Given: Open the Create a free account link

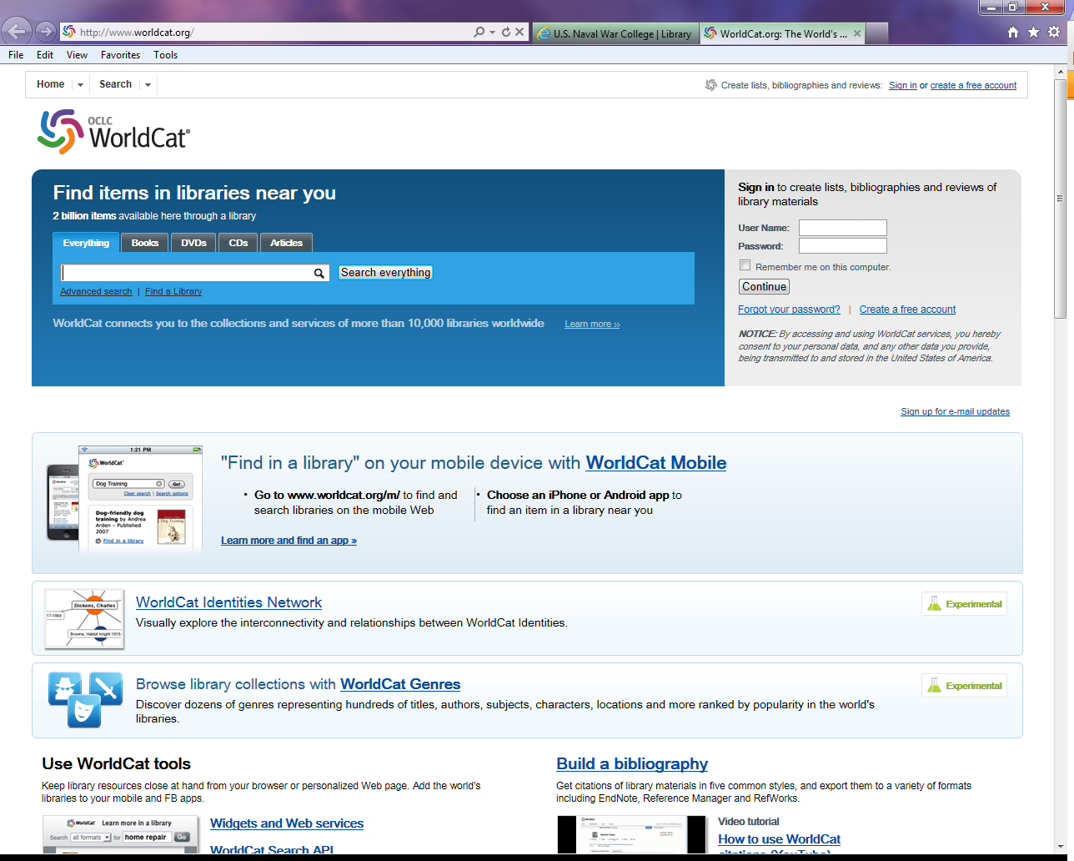Looking at the screenshot, I should 907,309.
